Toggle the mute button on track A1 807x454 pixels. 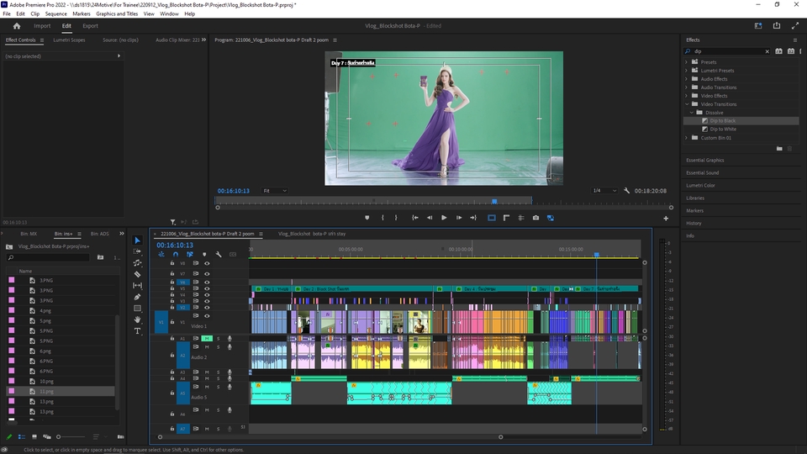click(x=207, y=339)
